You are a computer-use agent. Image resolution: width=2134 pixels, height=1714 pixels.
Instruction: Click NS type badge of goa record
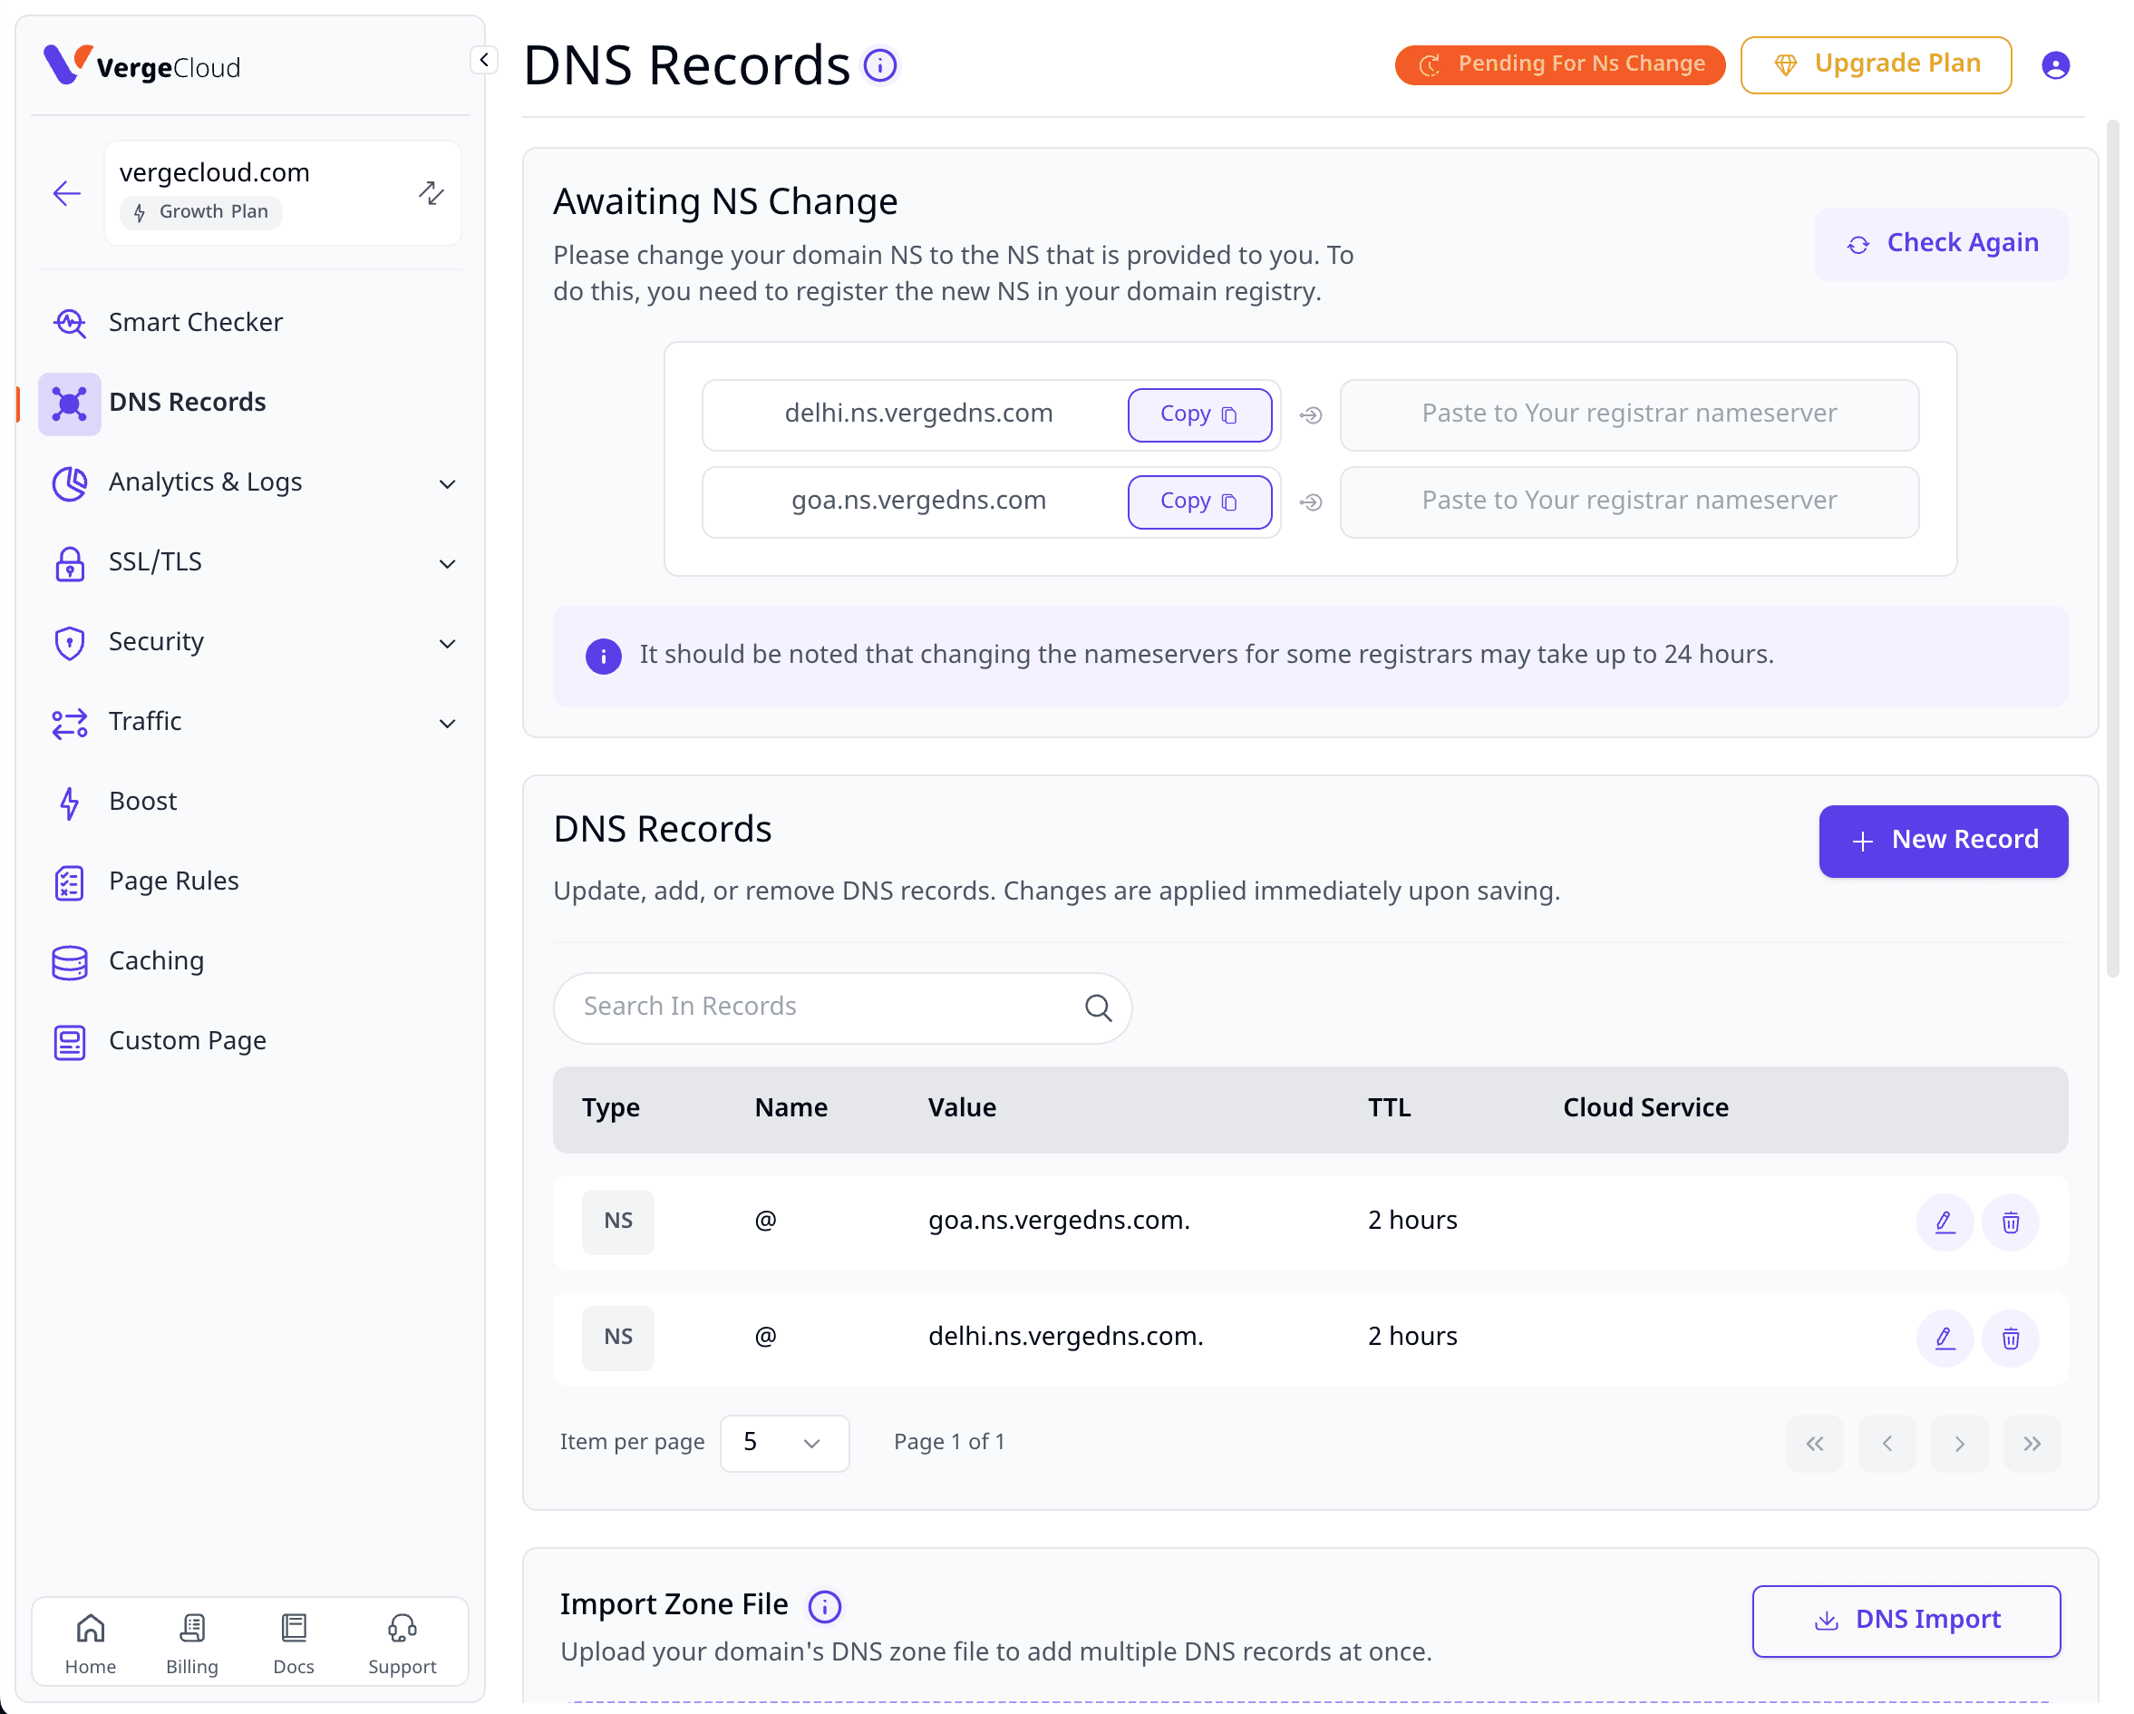[617, 1221]
